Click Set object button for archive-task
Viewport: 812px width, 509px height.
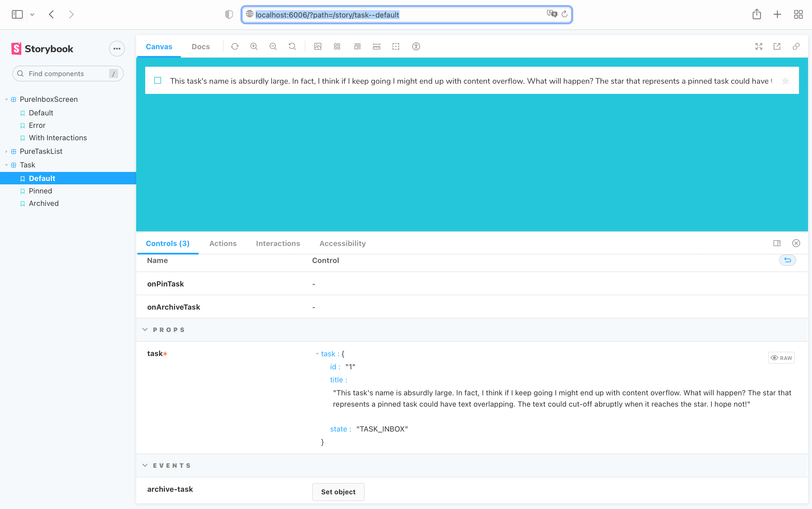tap(337, 491)
